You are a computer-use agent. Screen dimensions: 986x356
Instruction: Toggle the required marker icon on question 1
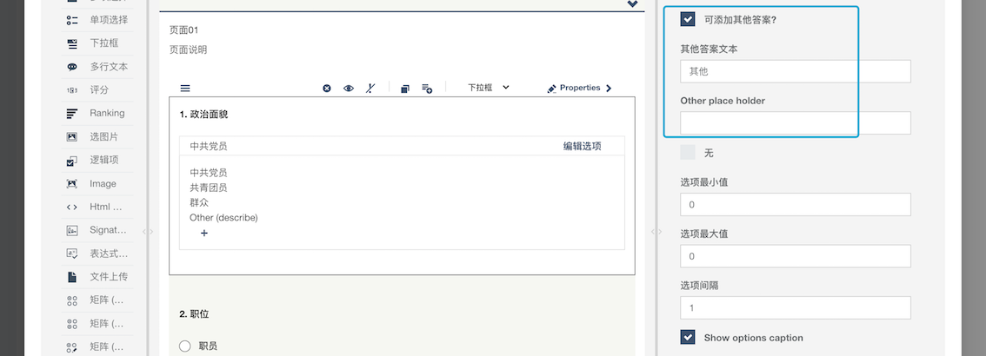(x=370, y=89)
